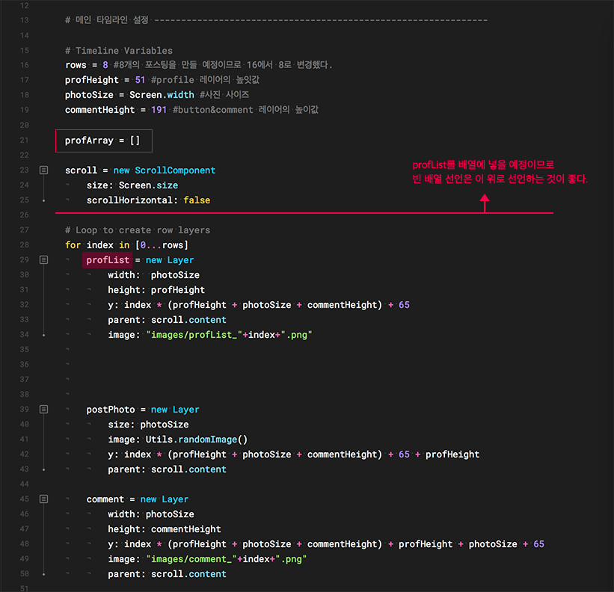
Task: Click 'height: profHeight' property line
Action: pos(156,290)
